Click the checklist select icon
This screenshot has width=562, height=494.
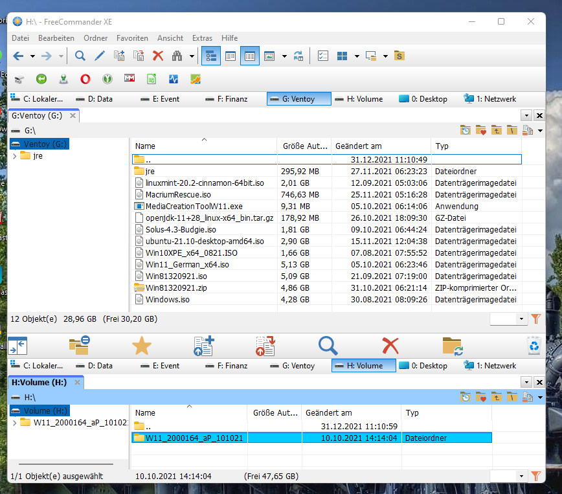point(323,56)
